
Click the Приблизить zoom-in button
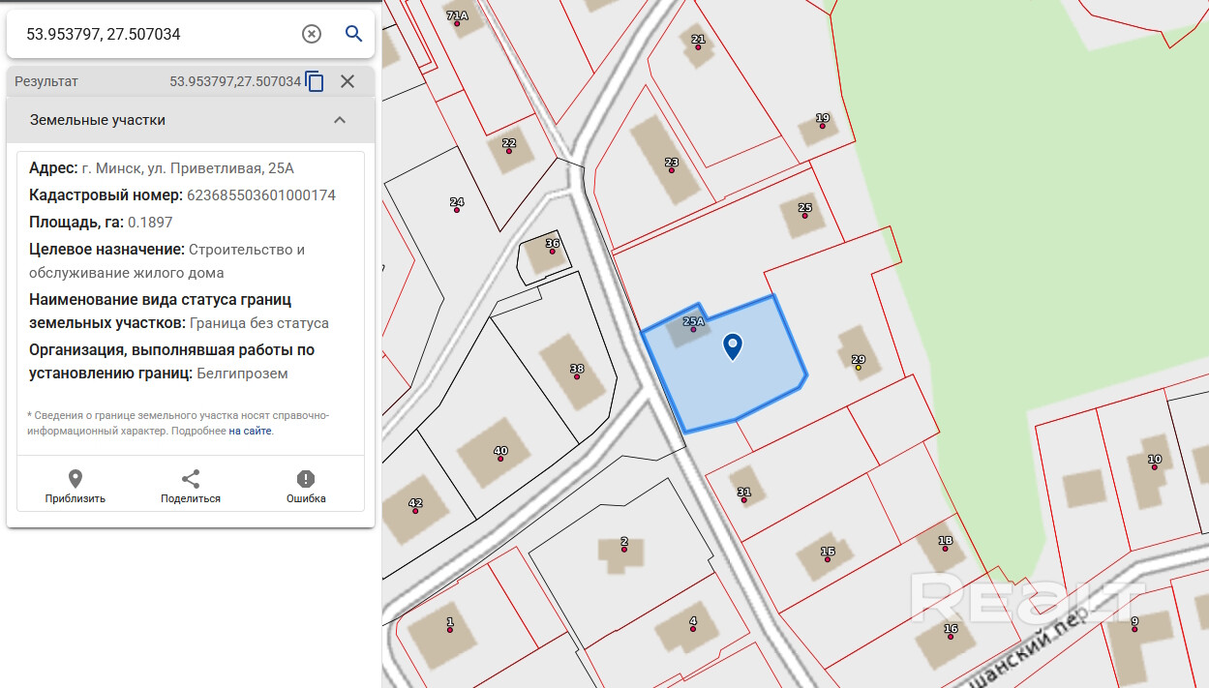tap(76, 487)
